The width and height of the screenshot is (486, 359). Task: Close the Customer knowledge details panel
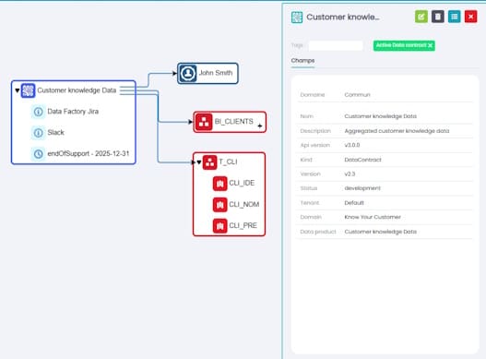coord(470,17)
